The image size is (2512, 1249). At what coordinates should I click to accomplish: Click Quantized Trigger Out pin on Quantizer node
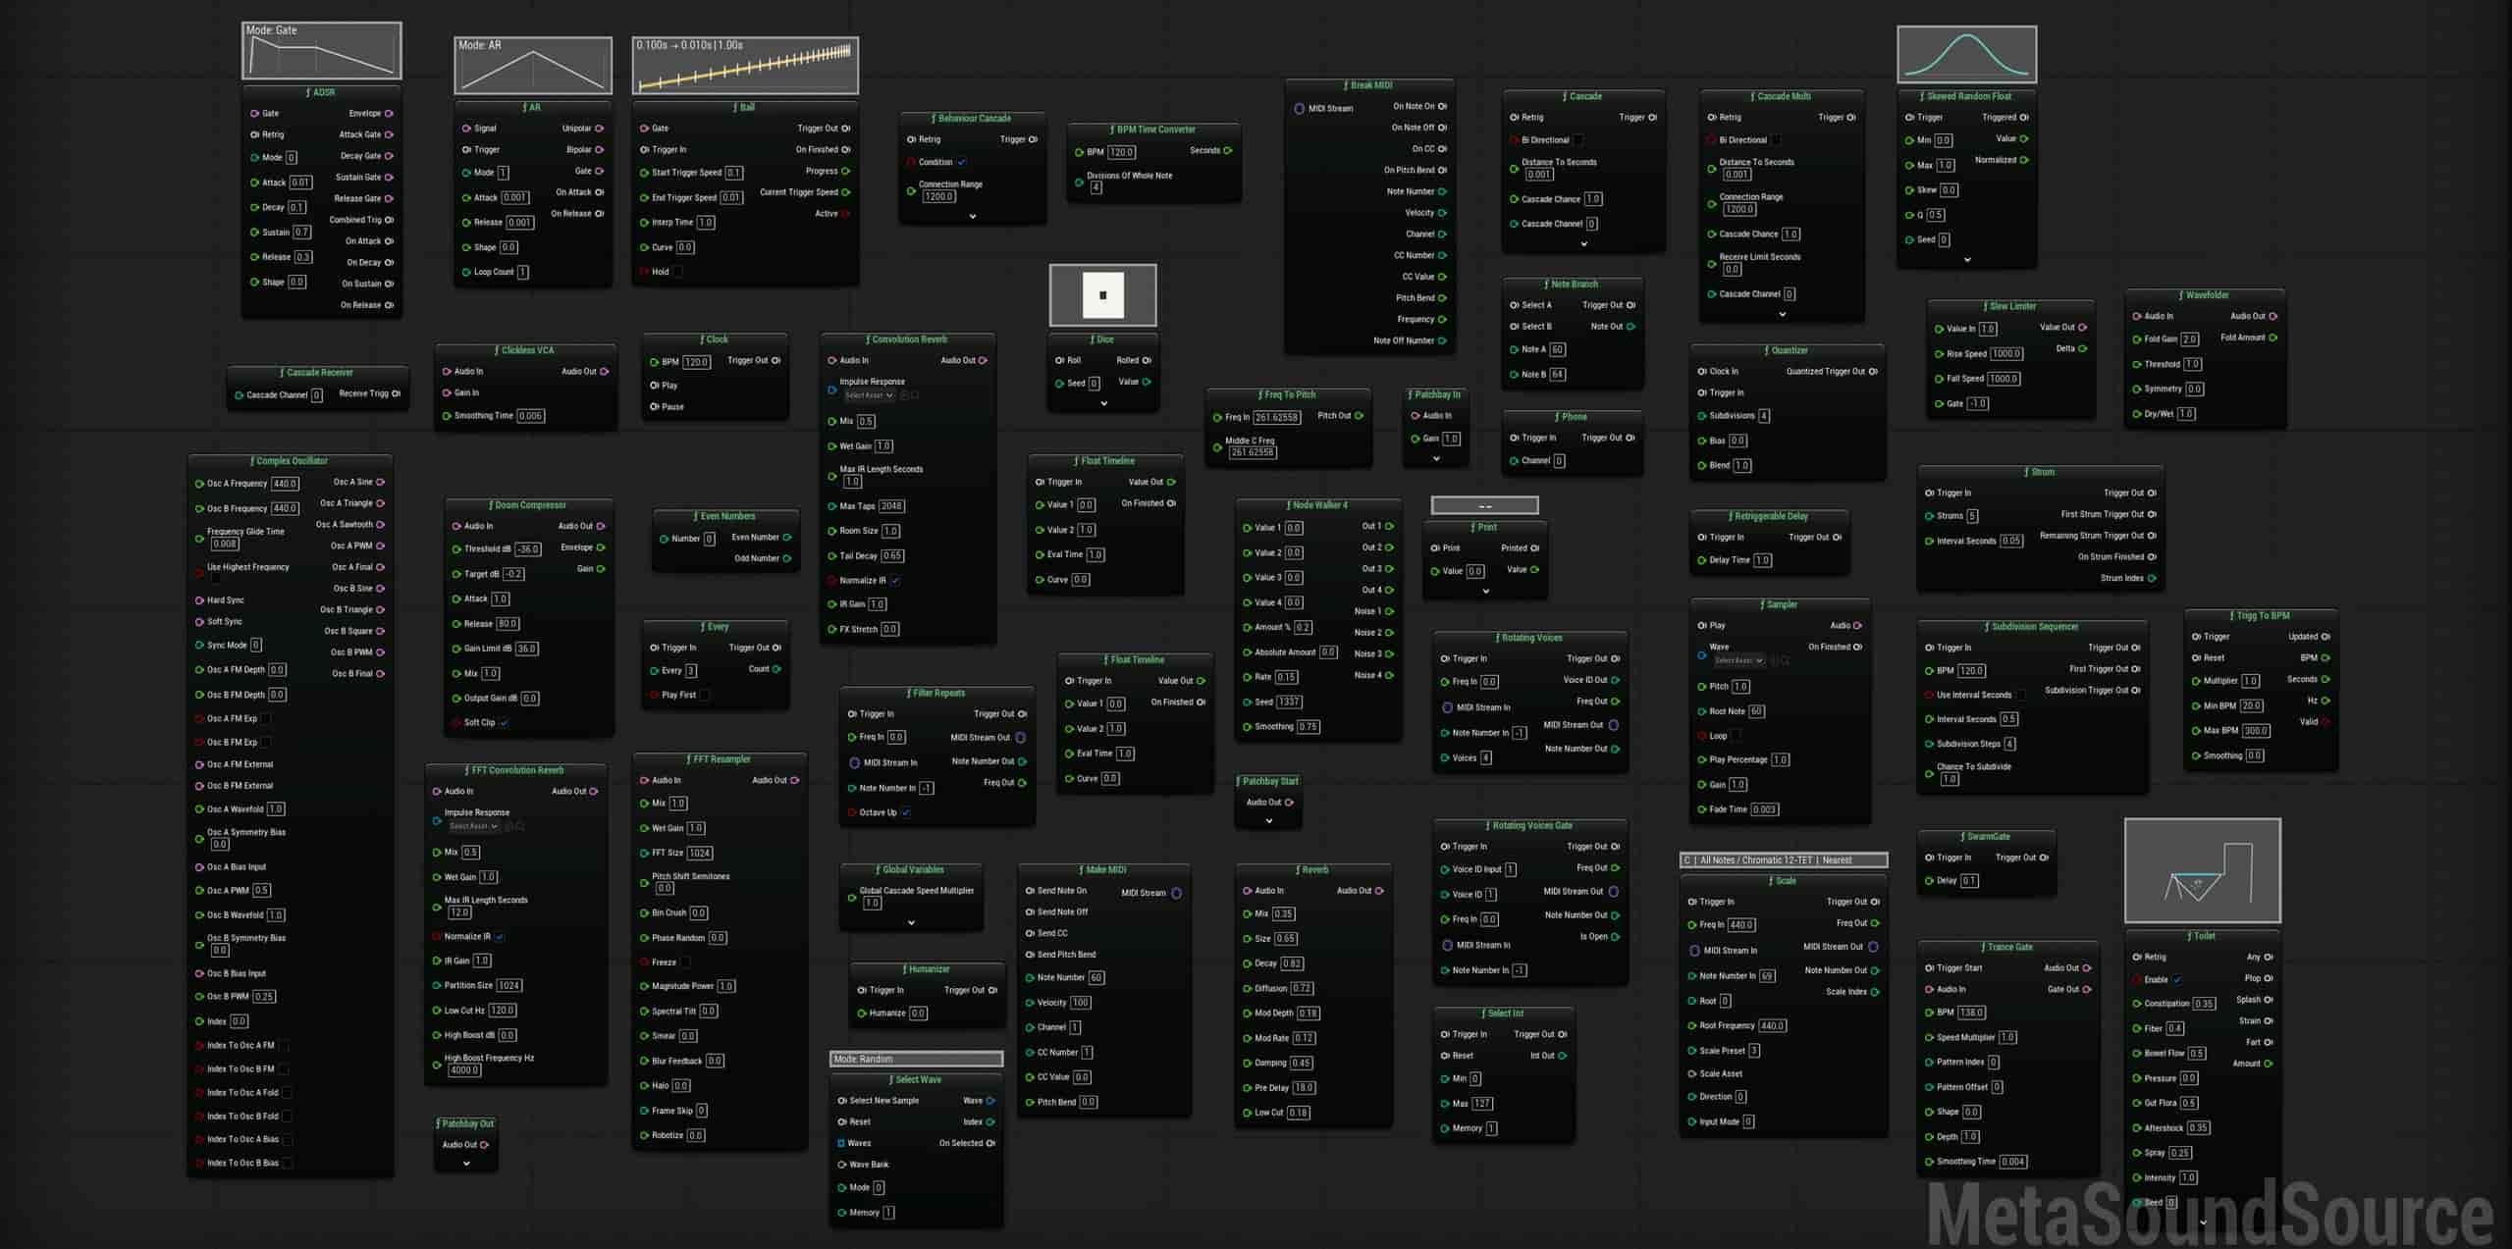(1873, 372)
